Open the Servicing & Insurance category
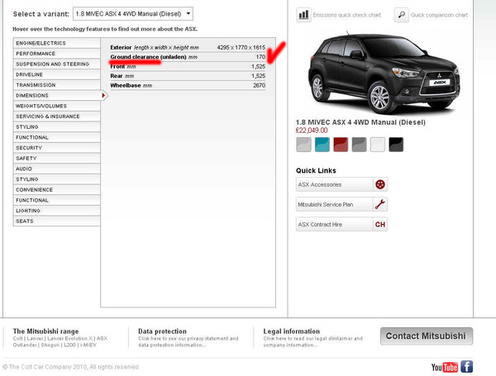Viewport: 496px width, 376px height. click(x=56, y=117)
